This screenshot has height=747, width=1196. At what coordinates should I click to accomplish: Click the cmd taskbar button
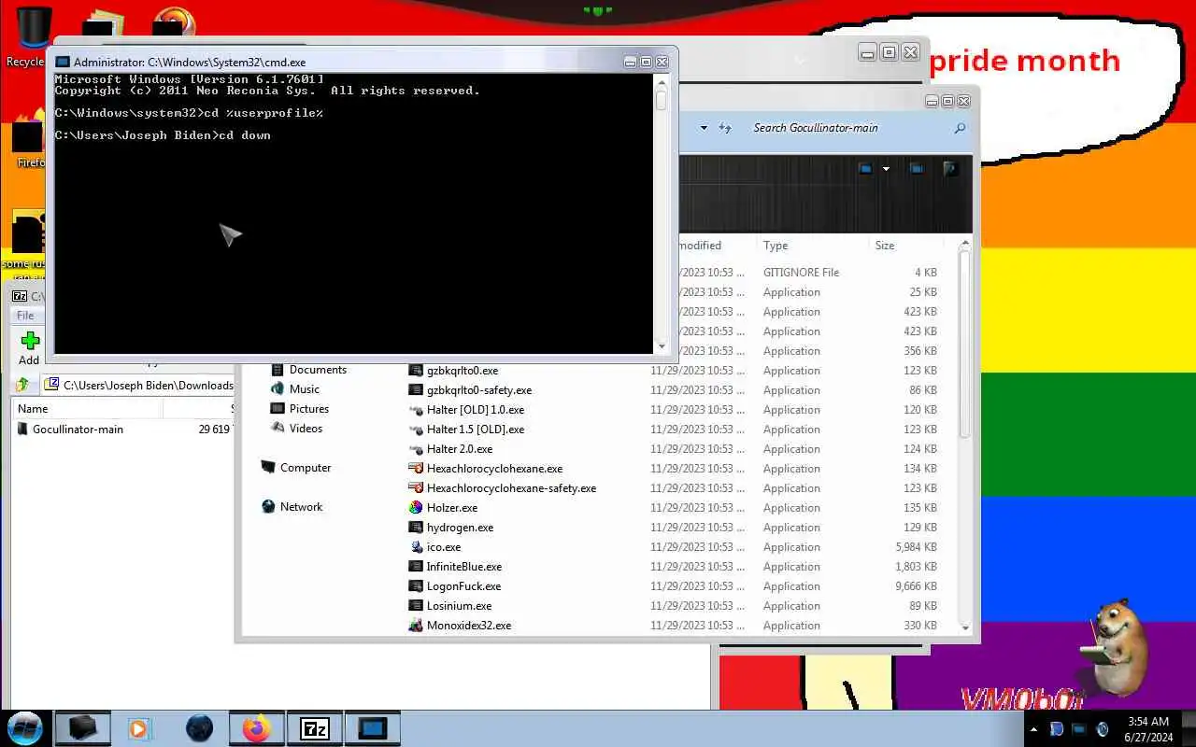tap(372, 728)
